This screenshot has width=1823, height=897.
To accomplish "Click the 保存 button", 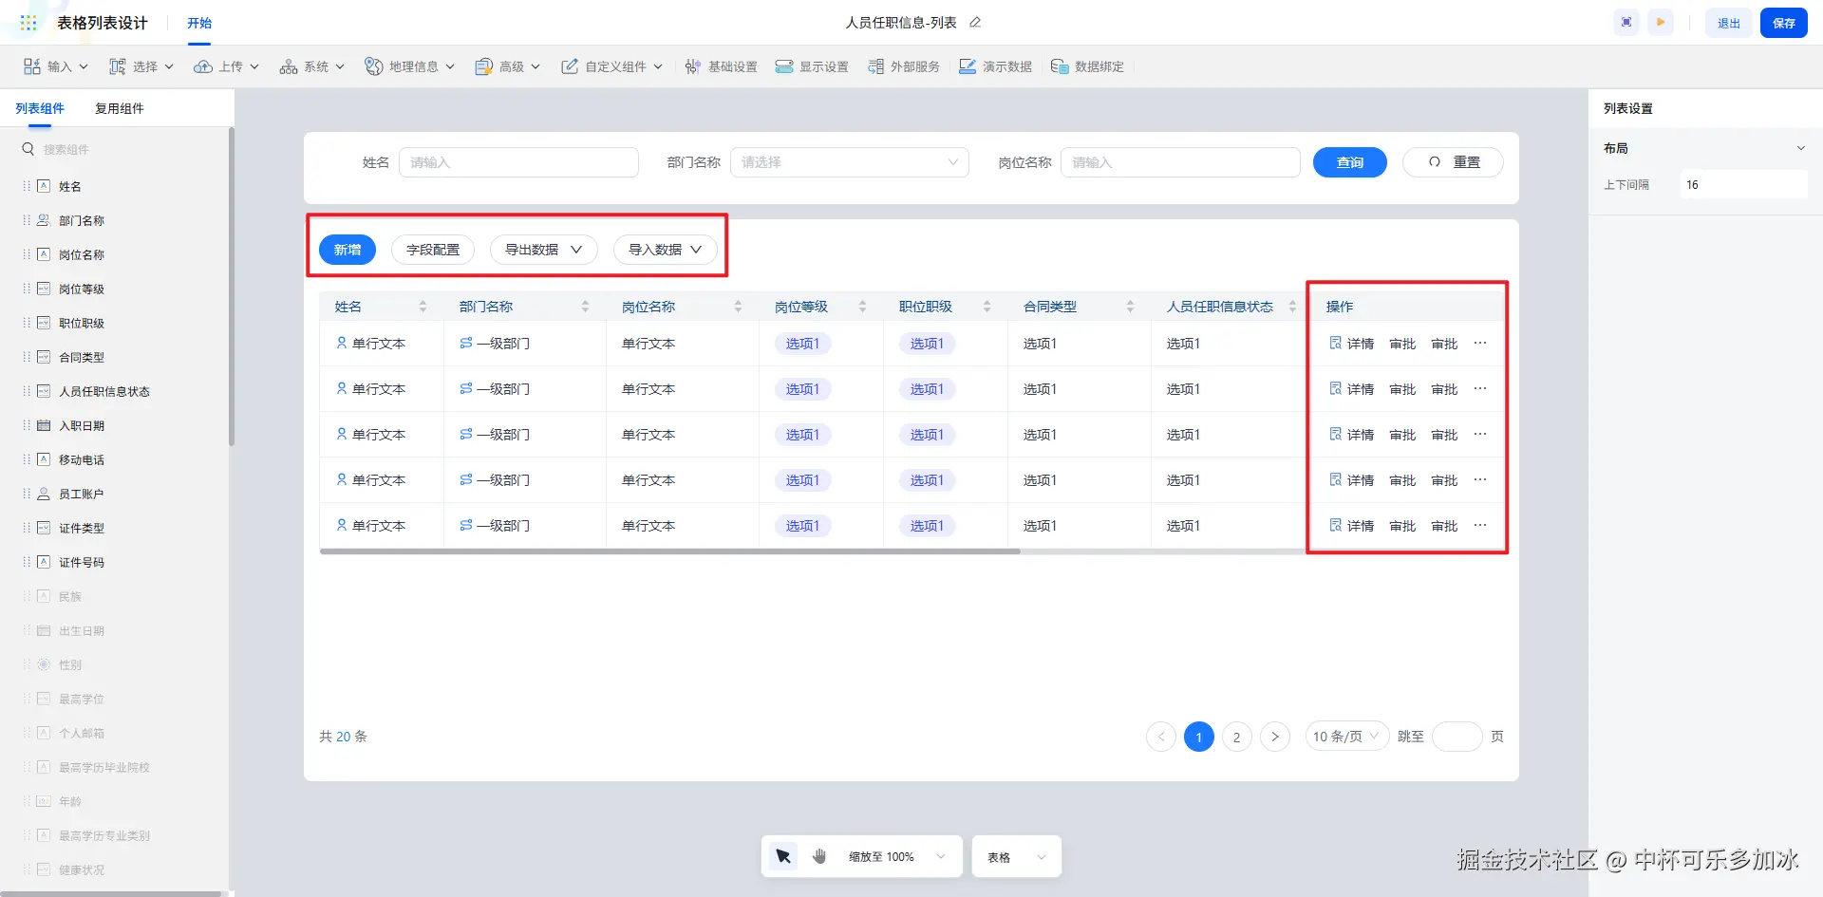I will click(x=1783, y=23).
